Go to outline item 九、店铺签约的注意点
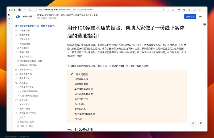Image resolution: width=214 pixels, height=138 pixels. tap(25, 113)
